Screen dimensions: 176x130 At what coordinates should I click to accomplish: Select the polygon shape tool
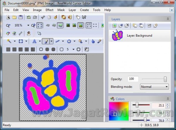point(69,41)
